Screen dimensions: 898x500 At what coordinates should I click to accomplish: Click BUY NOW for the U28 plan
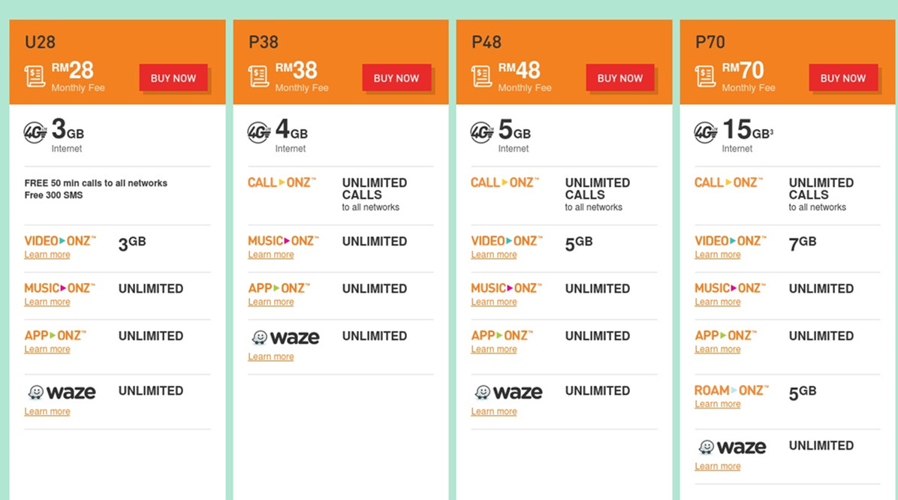[x=173, y=78]
